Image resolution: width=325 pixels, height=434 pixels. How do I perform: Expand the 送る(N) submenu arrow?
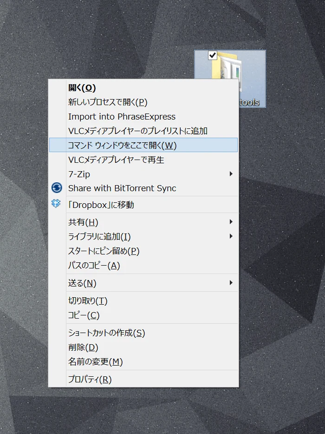click(231, 283)
